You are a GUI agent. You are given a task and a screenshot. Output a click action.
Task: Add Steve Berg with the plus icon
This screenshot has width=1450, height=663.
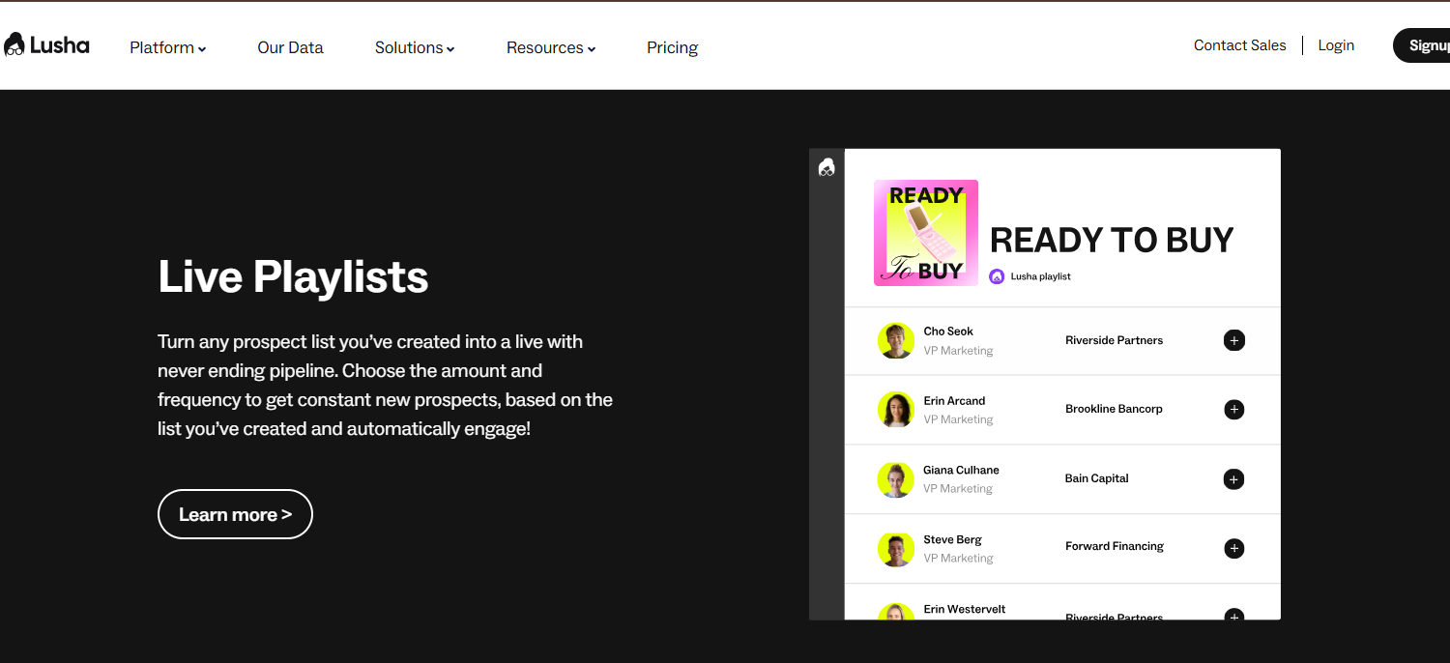coord(1234,549)
